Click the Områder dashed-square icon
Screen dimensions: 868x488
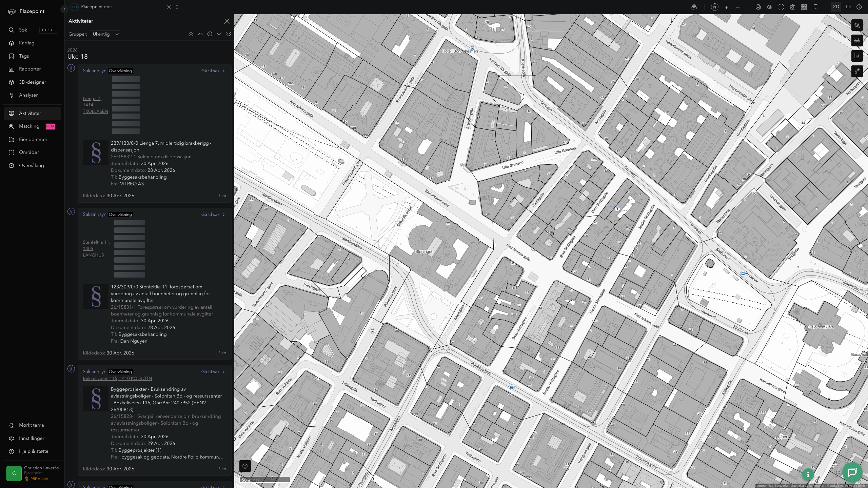12,152
